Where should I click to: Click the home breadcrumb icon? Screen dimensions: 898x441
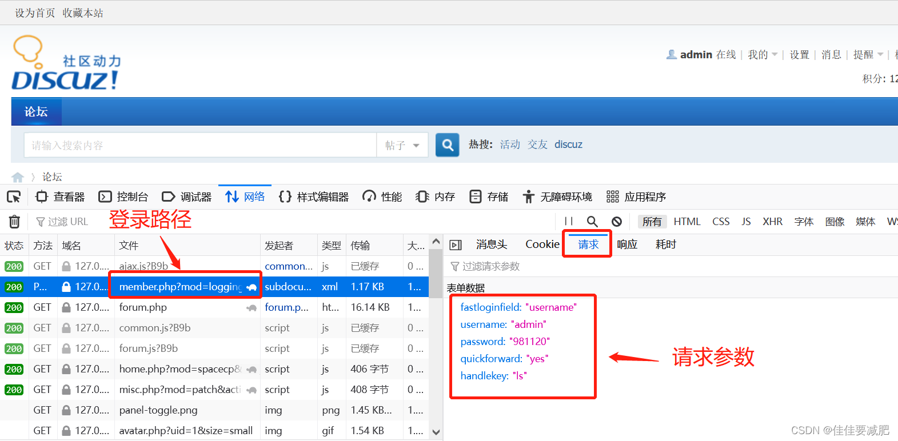coord(18,177)
